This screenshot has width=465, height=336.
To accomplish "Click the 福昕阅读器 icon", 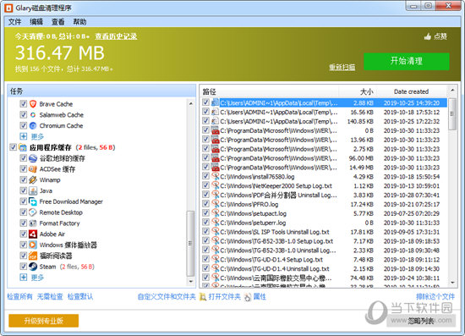I will click(x=33, y=256).
